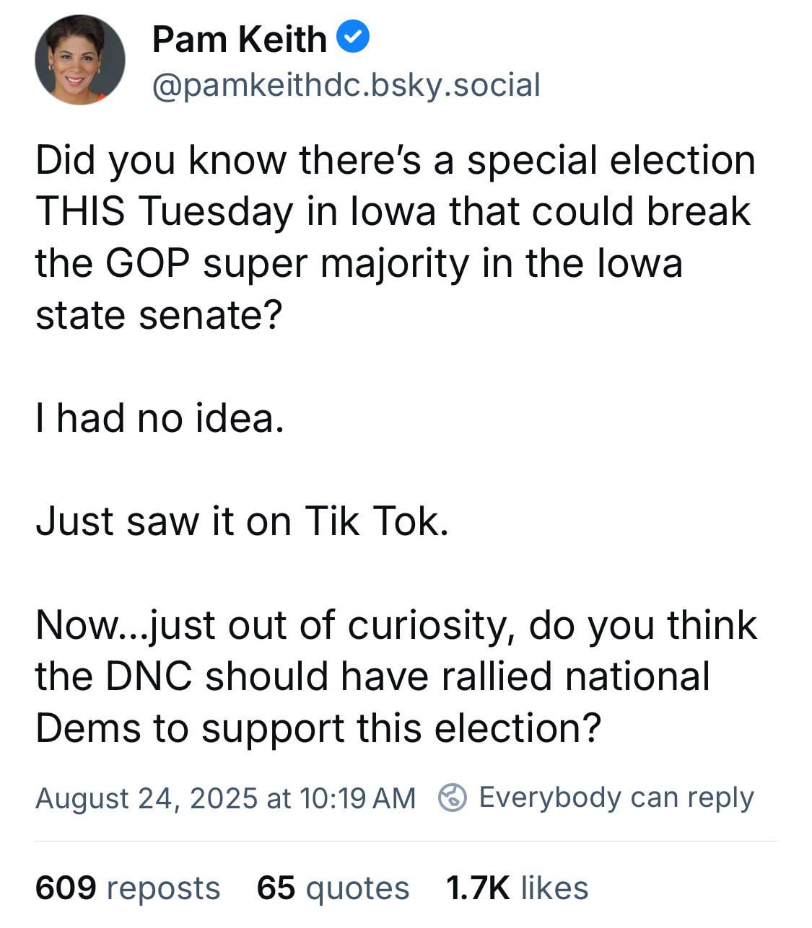Click the blue verified checkmark badge

(354, 38)
